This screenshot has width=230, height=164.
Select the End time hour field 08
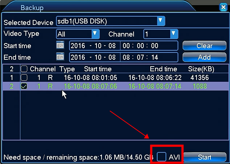click(x=126, y=57)
